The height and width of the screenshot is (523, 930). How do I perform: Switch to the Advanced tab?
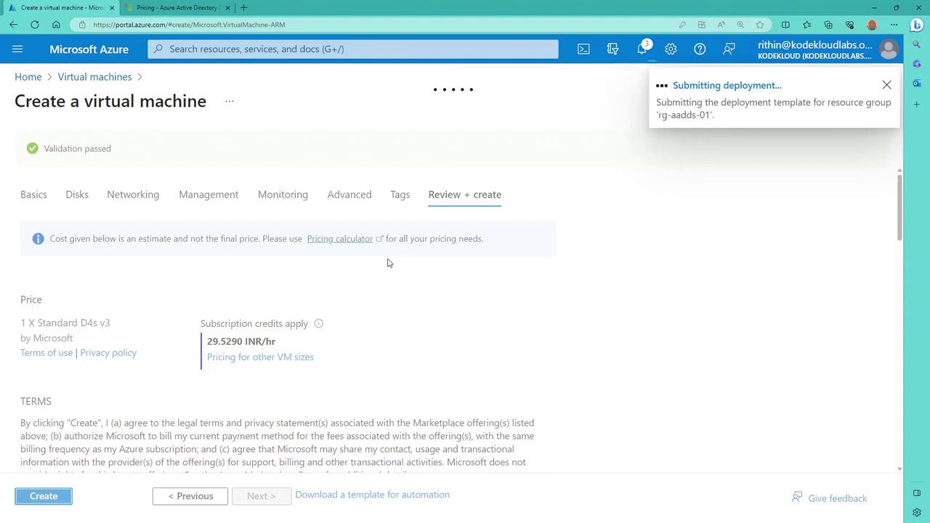(x=349, y=195)
